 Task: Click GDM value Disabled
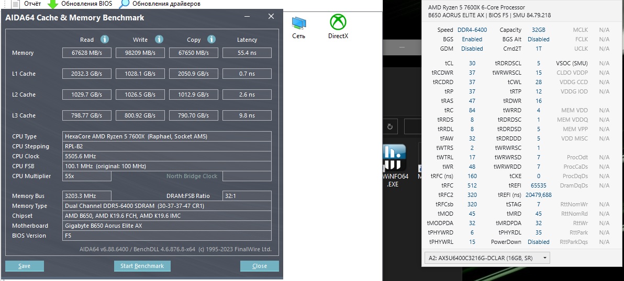click(x=472, y=49)
